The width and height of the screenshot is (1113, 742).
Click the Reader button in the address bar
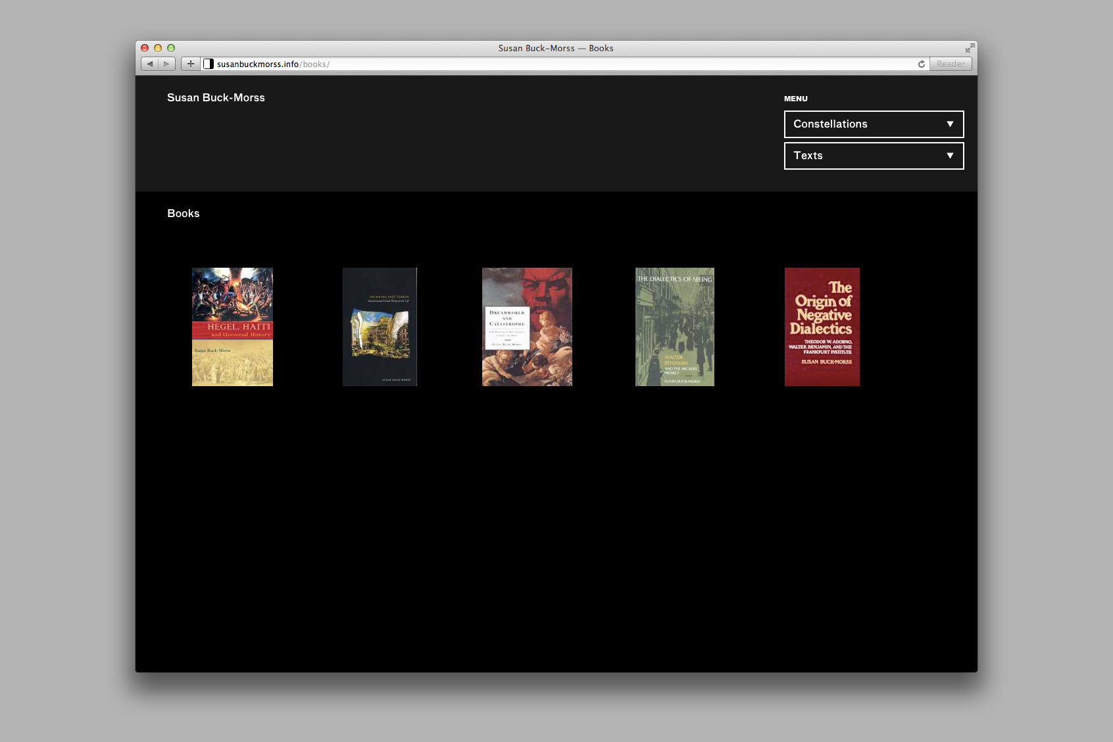(x=951, y=64)
